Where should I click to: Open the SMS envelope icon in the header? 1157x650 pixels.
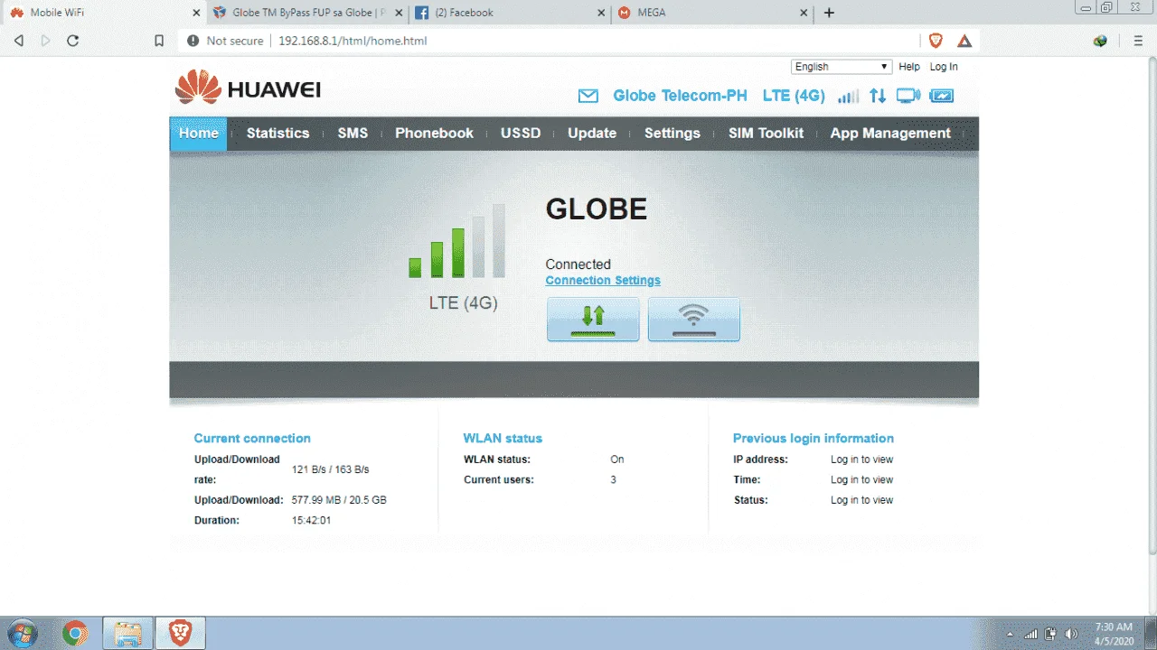point(588,96)
